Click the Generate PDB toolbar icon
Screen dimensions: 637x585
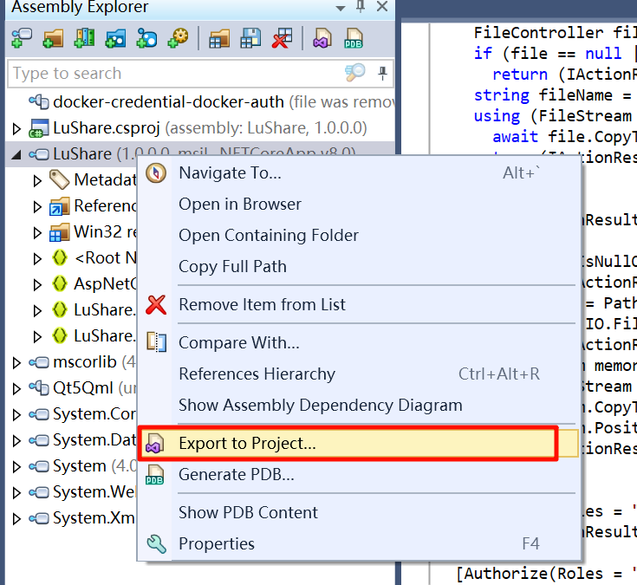click(353, 39)
